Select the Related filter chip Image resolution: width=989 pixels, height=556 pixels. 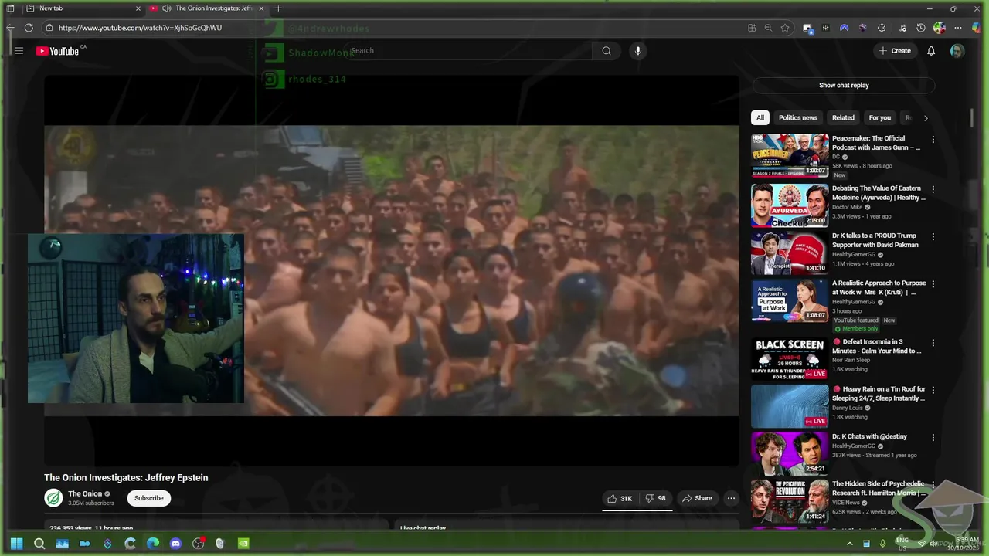pyautogui.click(x=843, y=117)
